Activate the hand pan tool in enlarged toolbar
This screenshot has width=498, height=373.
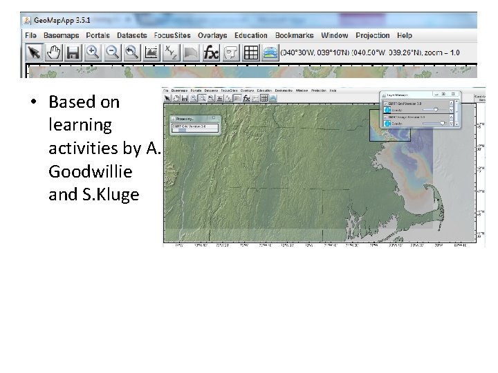coord(53,52)
